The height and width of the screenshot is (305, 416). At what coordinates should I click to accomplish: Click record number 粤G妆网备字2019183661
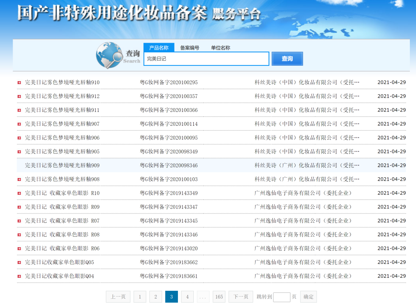point(169,276)
